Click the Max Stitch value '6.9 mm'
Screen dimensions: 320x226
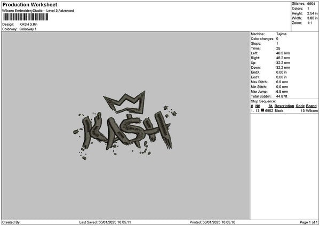(x=282, y=82)
